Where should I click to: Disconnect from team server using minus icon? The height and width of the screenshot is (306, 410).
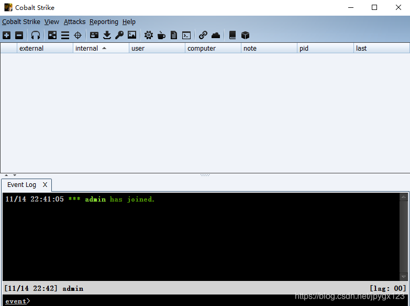point(19,35)
